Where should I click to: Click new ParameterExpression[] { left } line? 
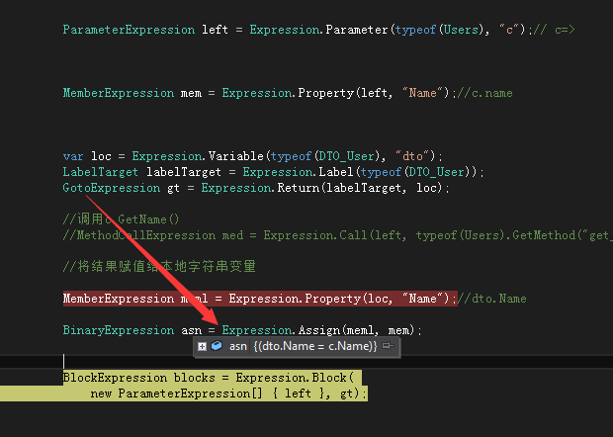coord(228,393)
